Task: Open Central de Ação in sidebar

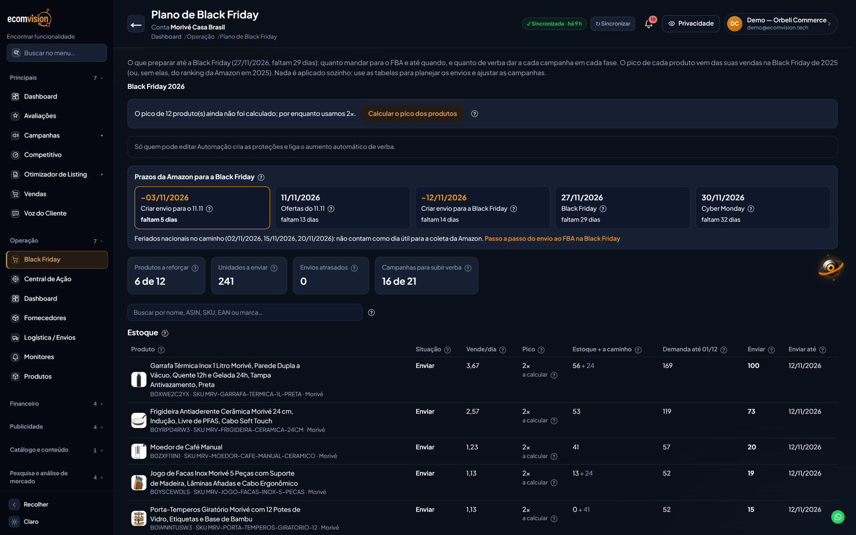Action: pos(57,279)
